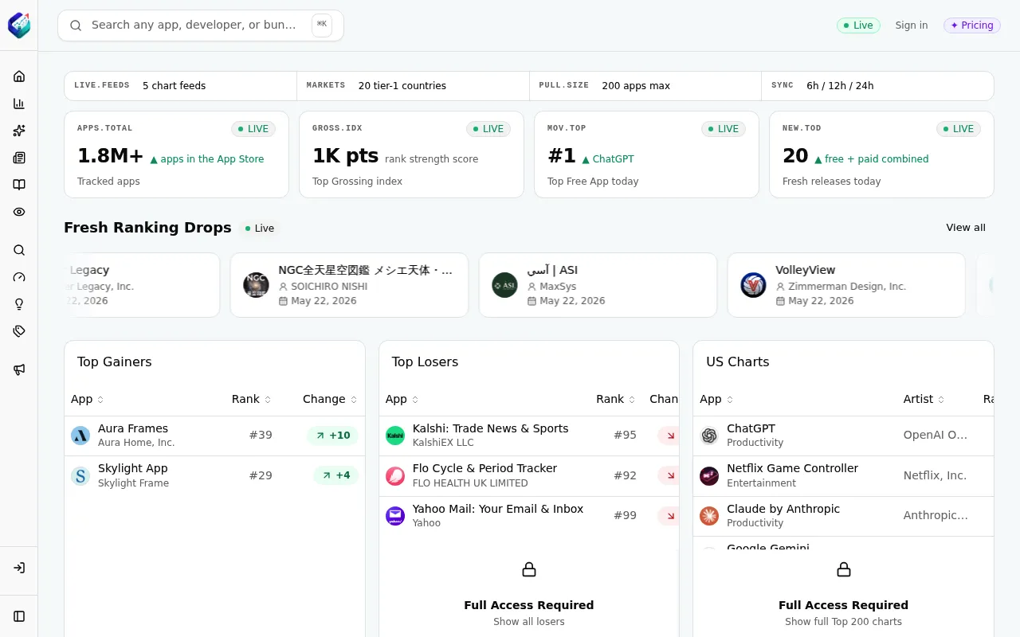
Task: Open the VolleyView app card
Action: (846, 285)
